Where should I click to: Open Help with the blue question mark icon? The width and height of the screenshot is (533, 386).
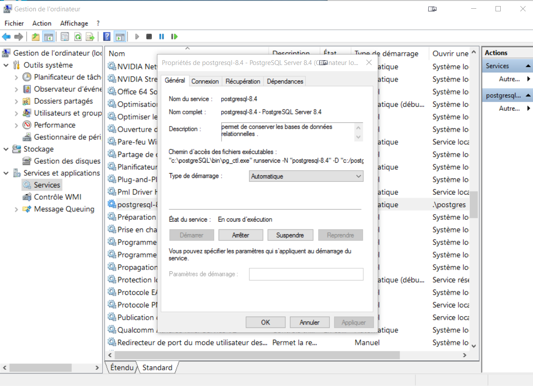[106, 37]
